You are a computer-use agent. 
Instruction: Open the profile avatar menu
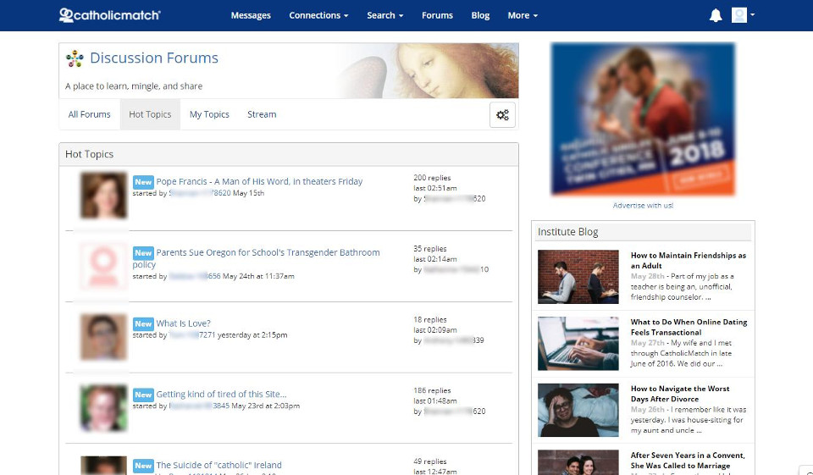[x=743, y=15]
